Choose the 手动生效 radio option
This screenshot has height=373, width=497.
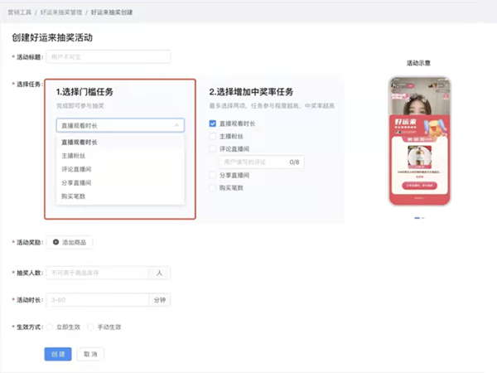(91, 327)
